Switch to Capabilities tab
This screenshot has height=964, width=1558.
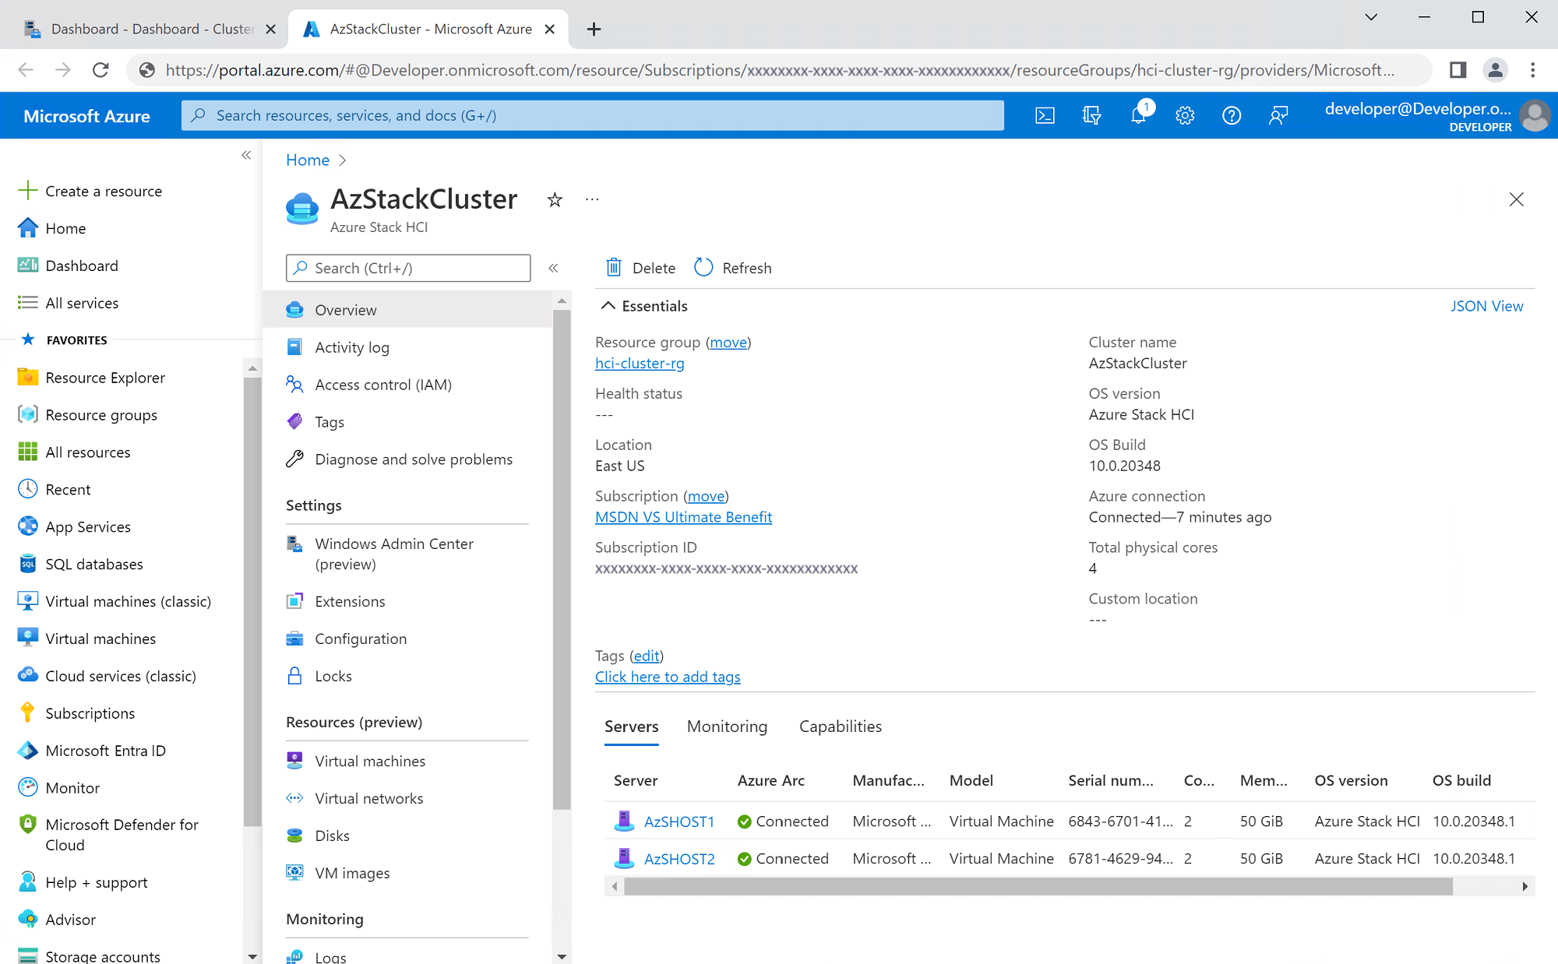[x=841, y=726]
